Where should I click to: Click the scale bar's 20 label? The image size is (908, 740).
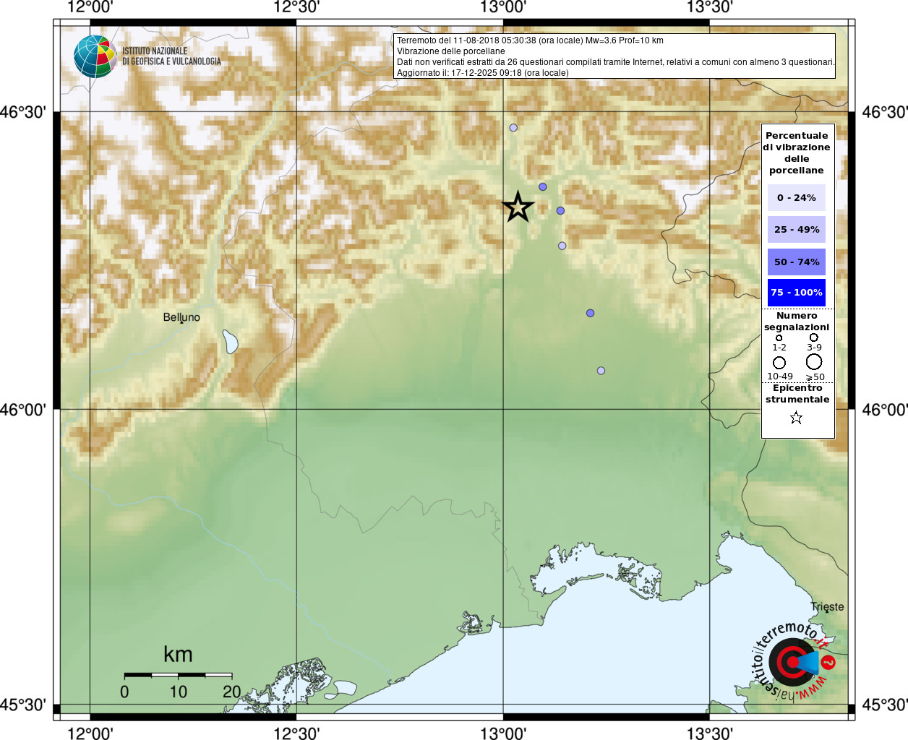coord(231,692)
